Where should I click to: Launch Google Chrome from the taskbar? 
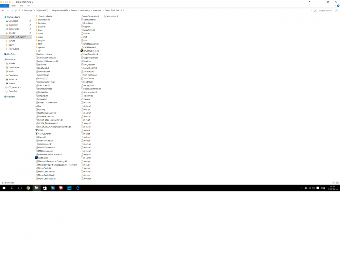pos(28,188)
